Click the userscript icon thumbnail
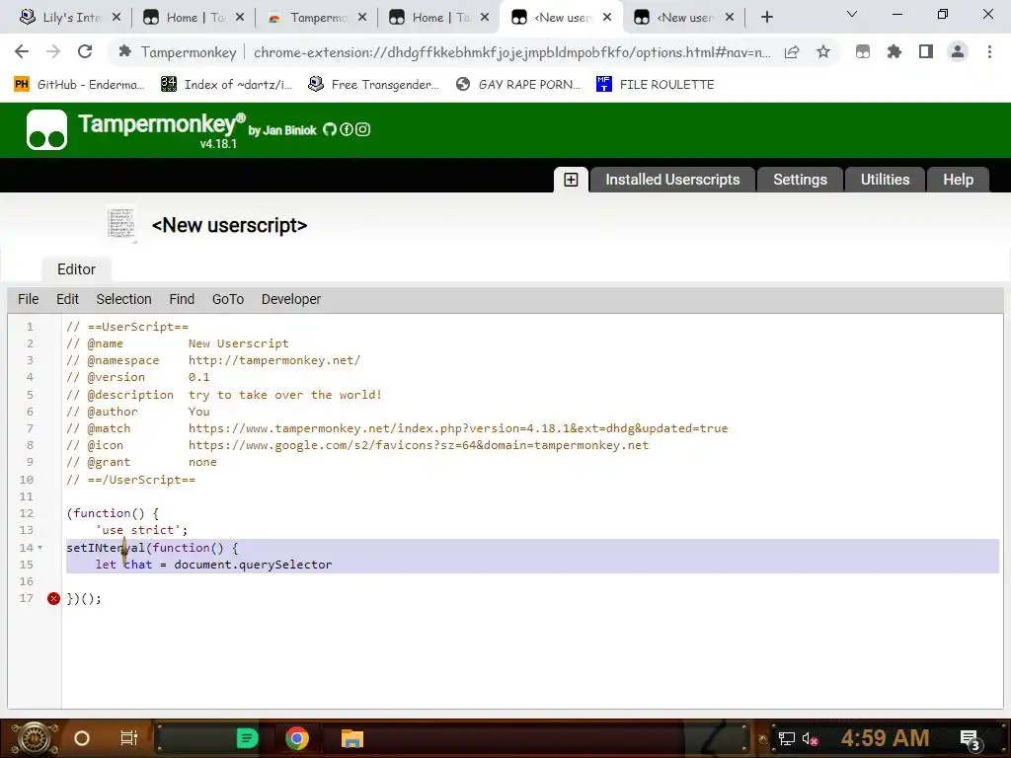1011x758 pixels. 121,224
